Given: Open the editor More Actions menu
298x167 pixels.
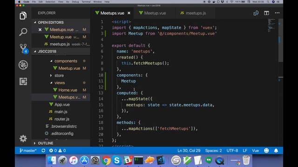Looking at the screenshot, I should 277,13.
